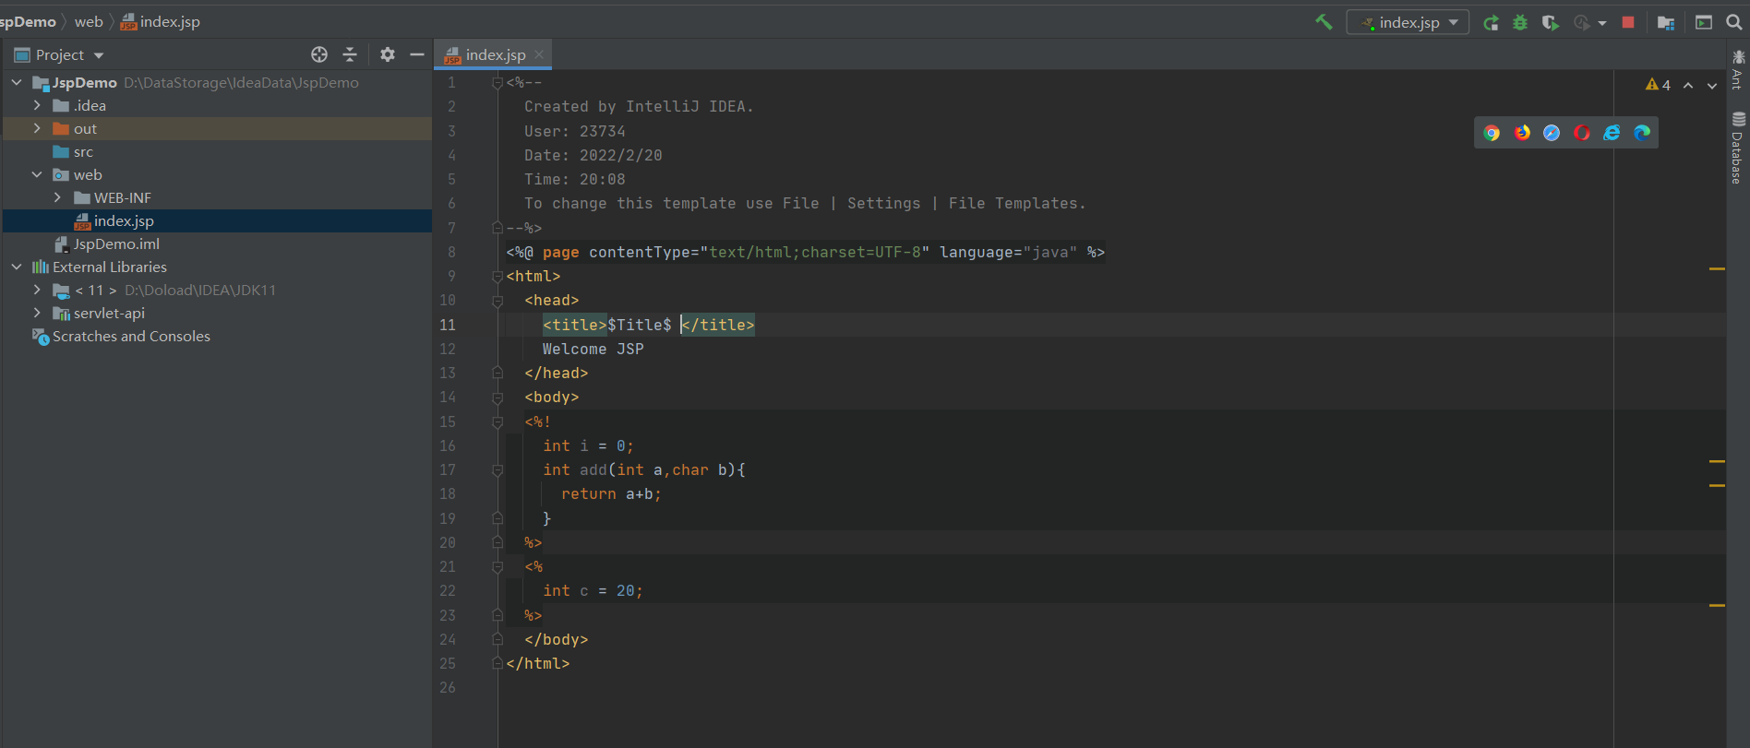
Task: Go to next highlighted error arrow
Action: (1712, 85)
